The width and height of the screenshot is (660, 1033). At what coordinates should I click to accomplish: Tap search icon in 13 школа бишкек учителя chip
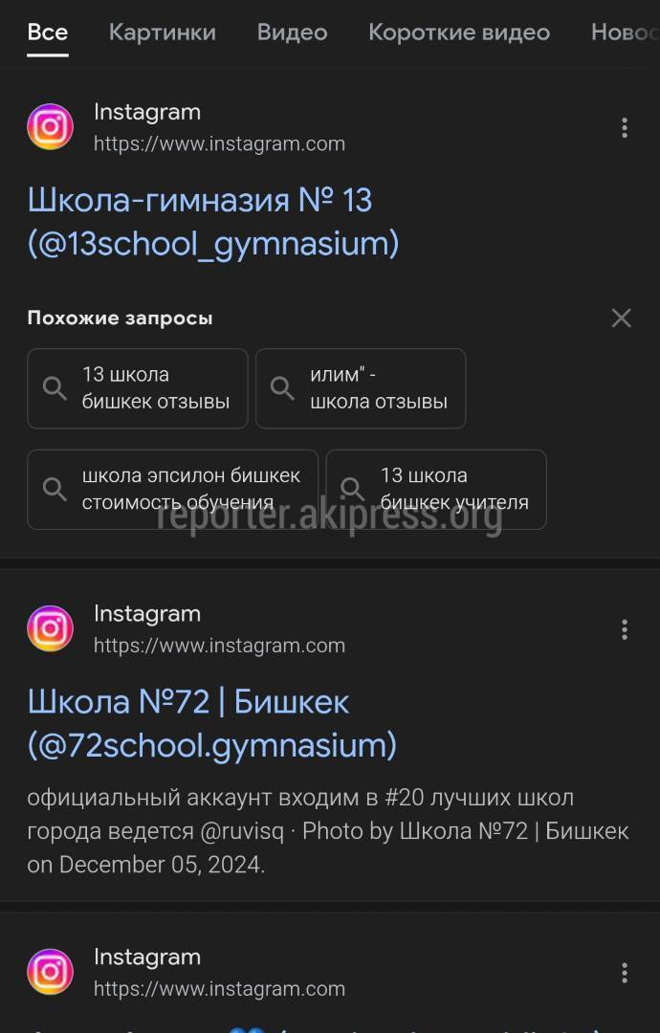pos(352,490)
